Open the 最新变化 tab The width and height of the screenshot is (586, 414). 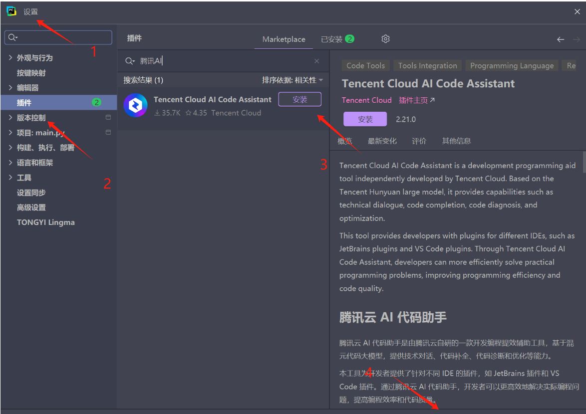[382, 141]
